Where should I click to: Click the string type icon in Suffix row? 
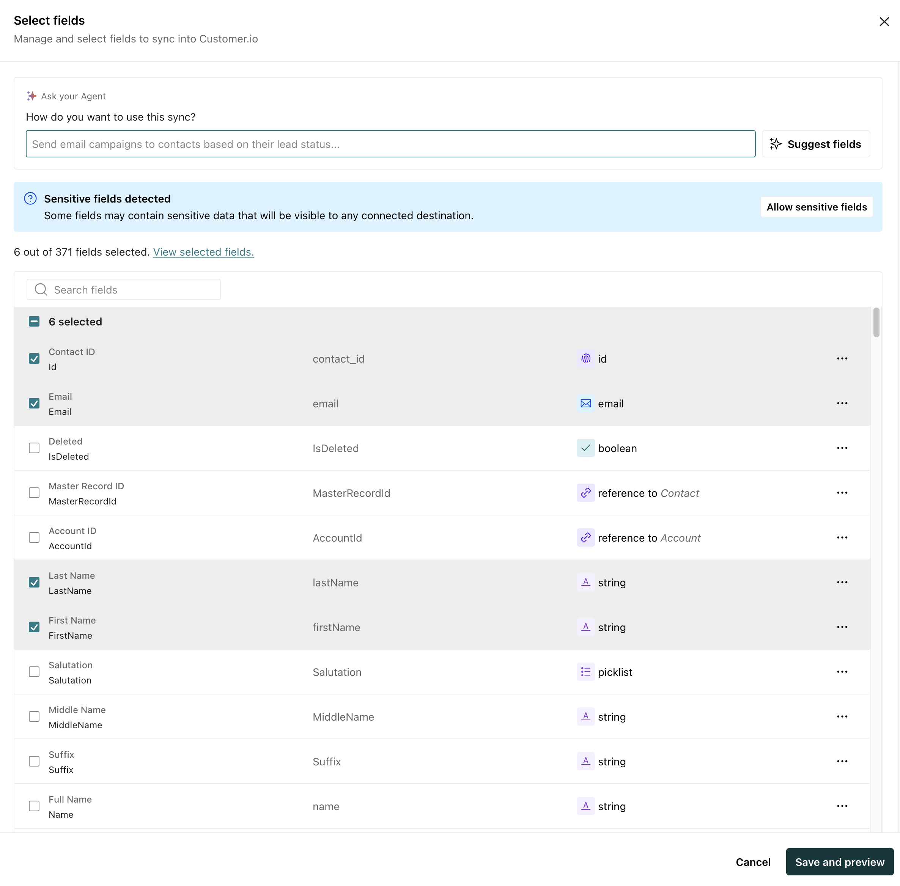click(585, 761)
